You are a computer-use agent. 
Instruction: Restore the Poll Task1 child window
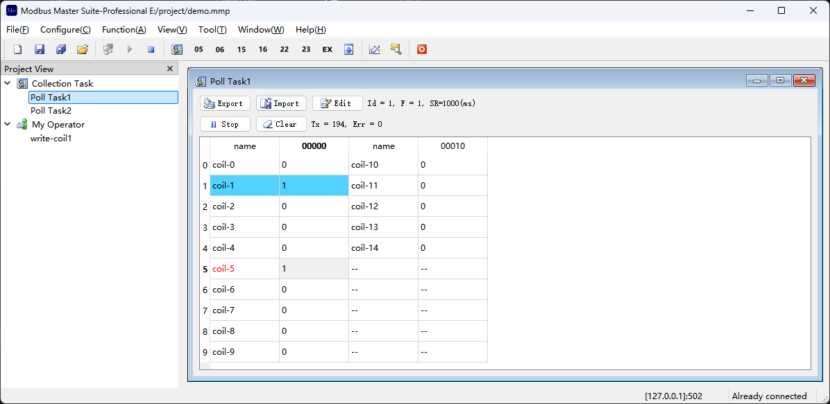coord(780,80)
